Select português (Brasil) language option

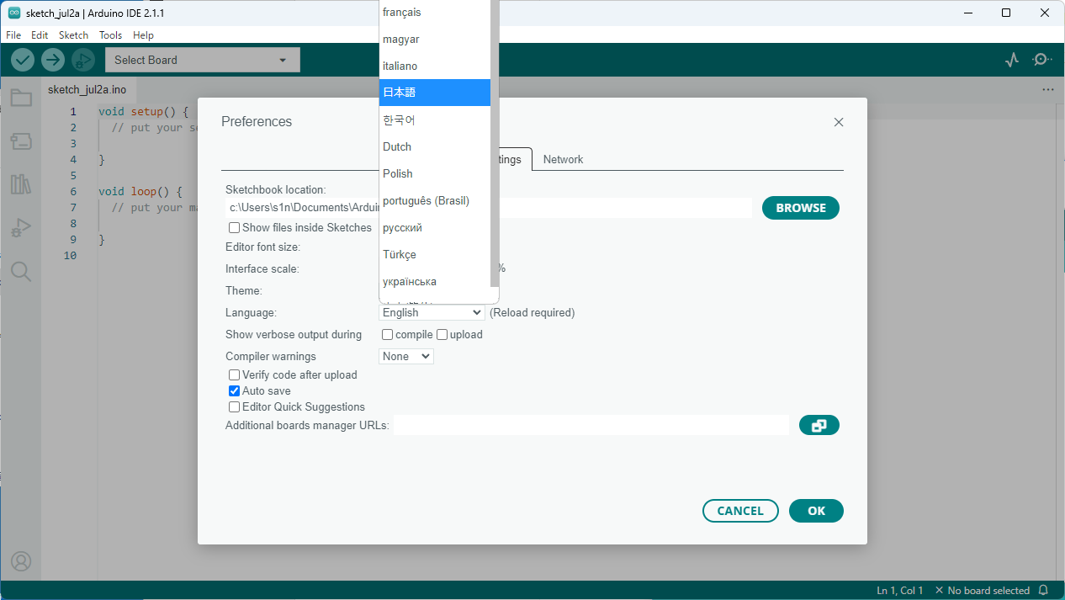pyautogui.click(x=435, y=201)
